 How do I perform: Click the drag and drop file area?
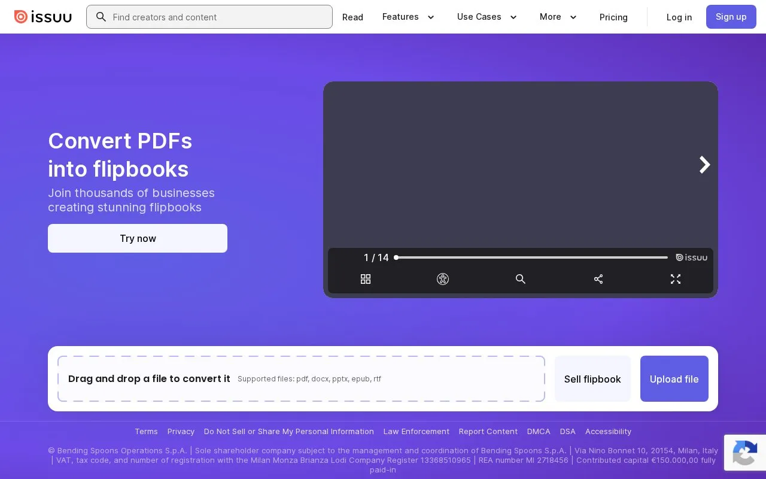click(301, 379)
